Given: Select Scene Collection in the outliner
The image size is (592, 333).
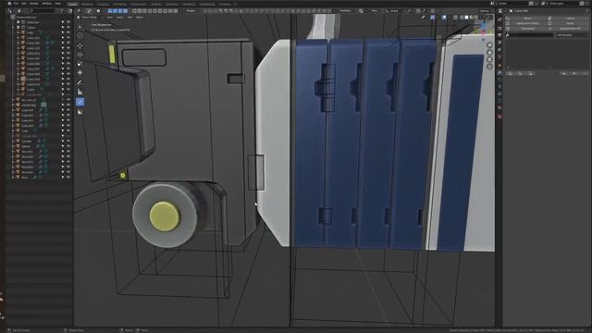Looking at the screenshot, I should [x=26, y=18].
